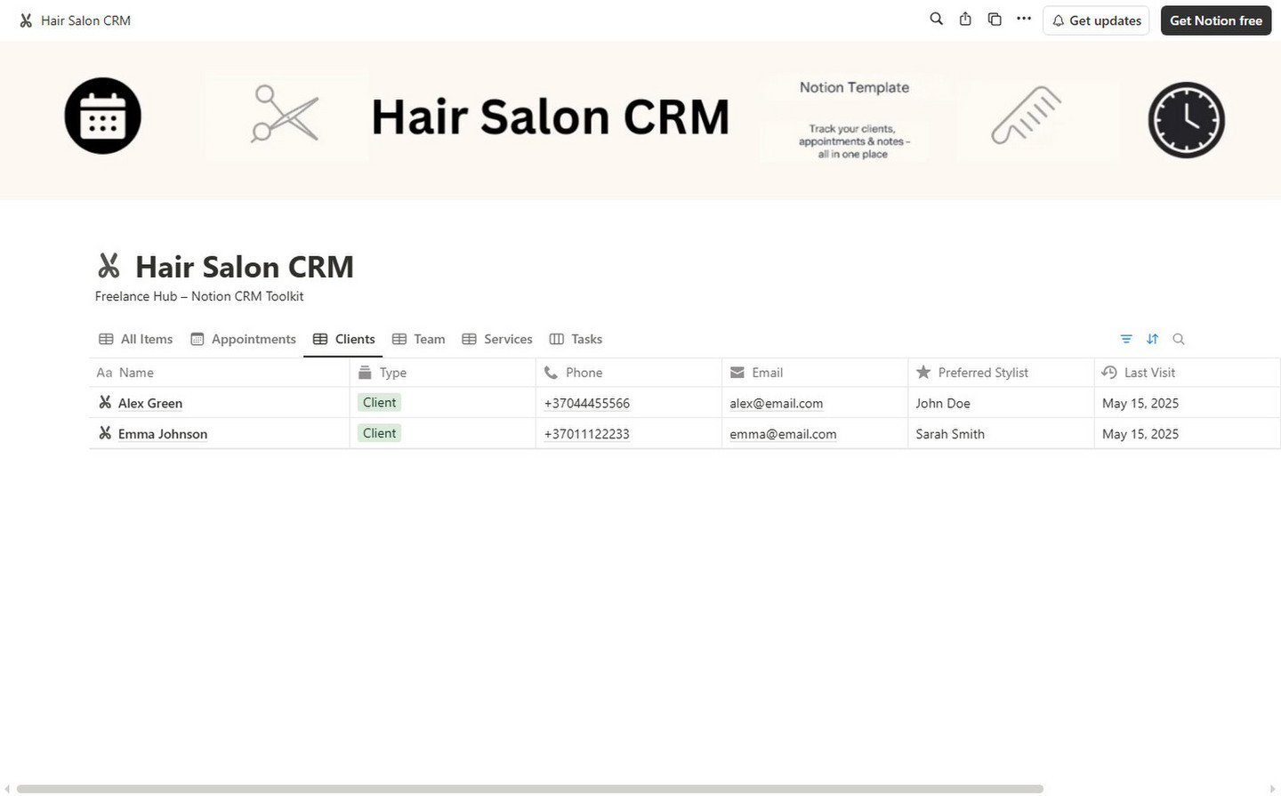The image size is (1281, 796).
Task: Click the duplicate page icon
Action: click(x=995, y=19)
